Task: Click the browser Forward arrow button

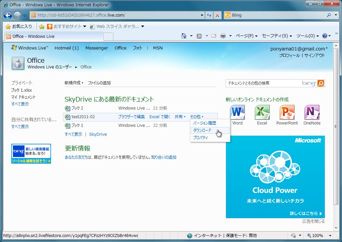Action: click(17, 15)
